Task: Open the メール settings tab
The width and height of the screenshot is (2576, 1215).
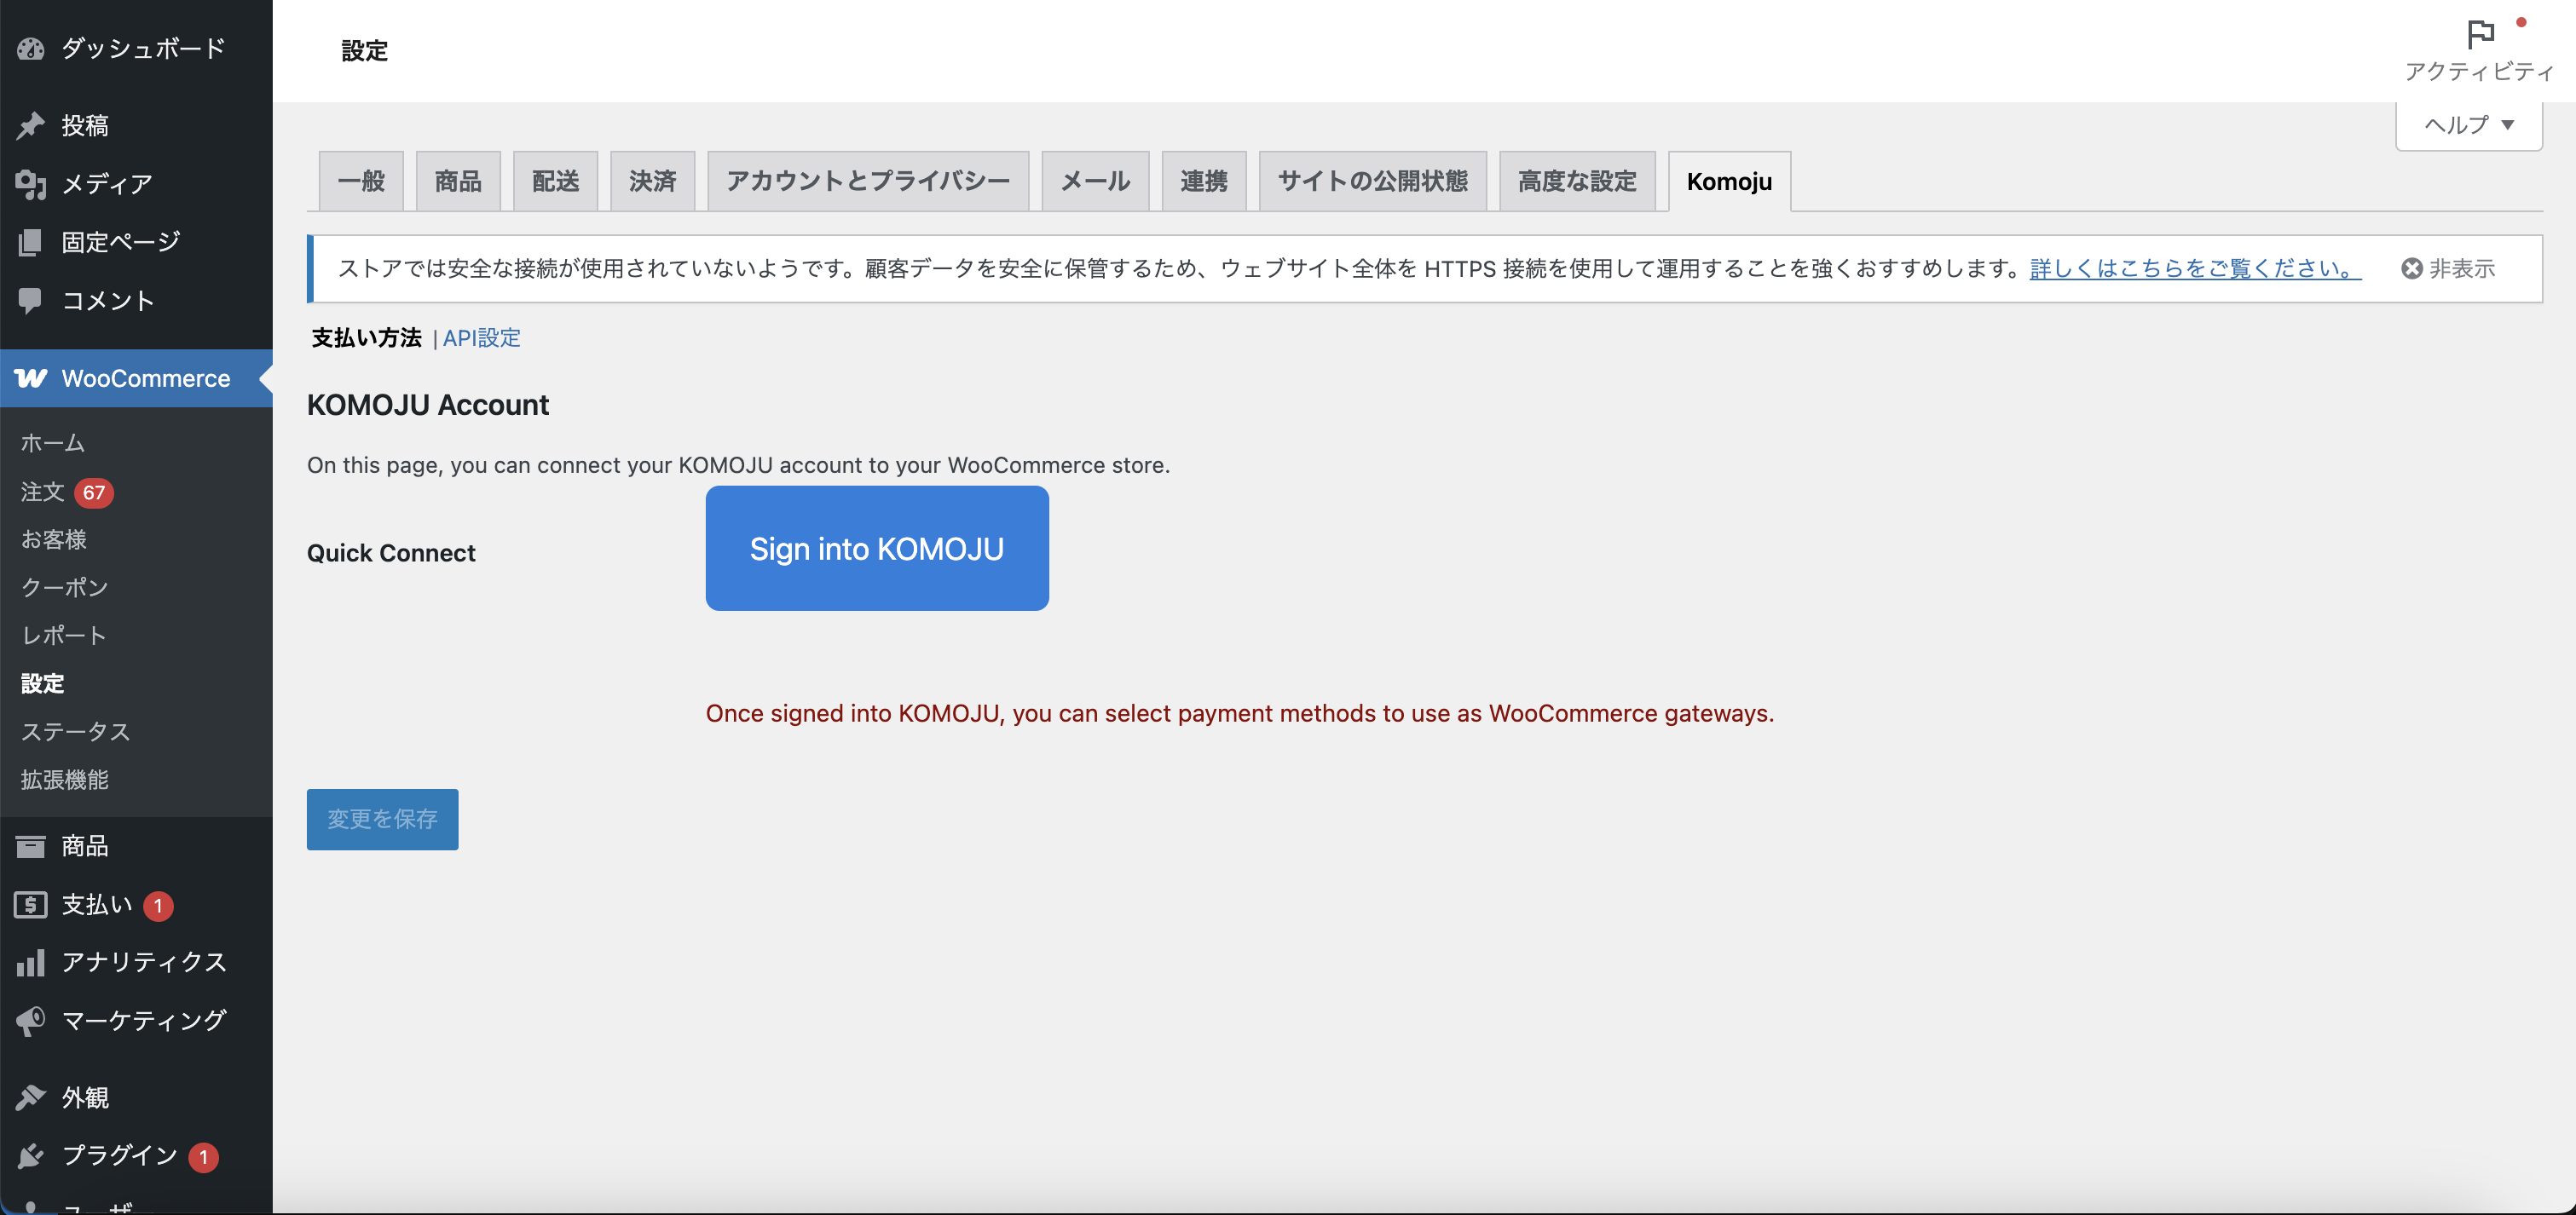Action: click(1095, 181)
